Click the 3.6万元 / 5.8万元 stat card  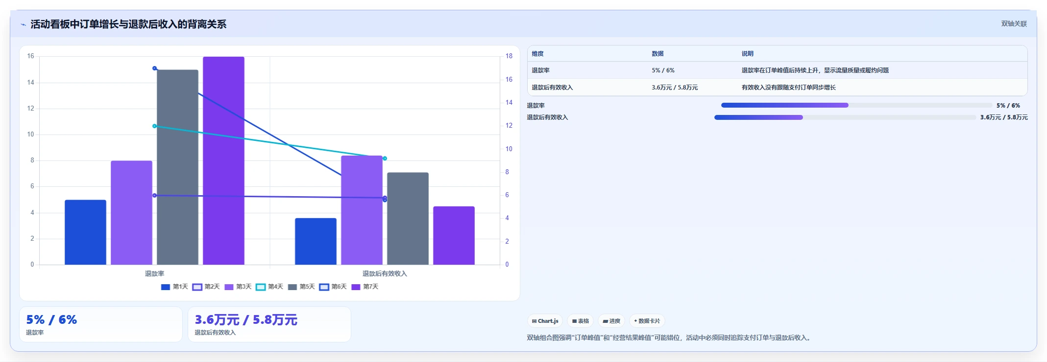(x=269, y=324)
